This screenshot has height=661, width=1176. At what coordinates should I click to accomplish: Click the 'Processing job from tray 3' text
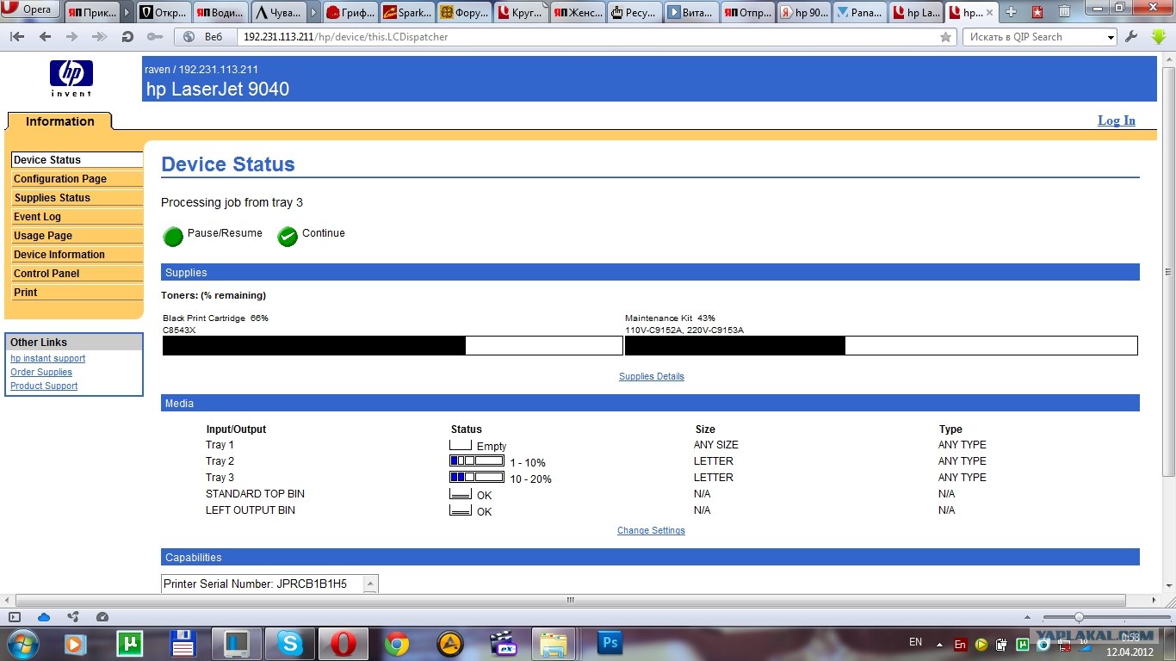pyautogui.click(x=232, y=202)
